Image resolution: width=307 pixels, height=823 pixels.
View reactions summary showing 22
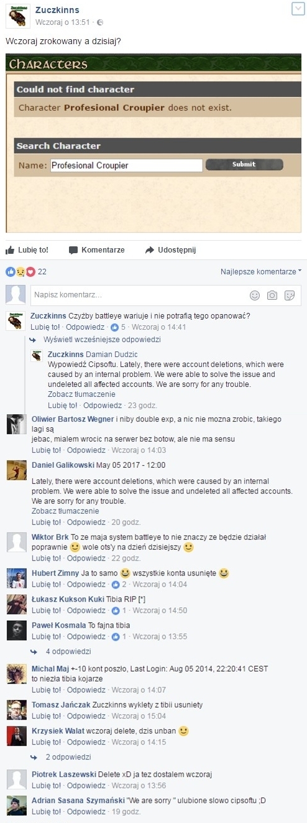[26, 272]
